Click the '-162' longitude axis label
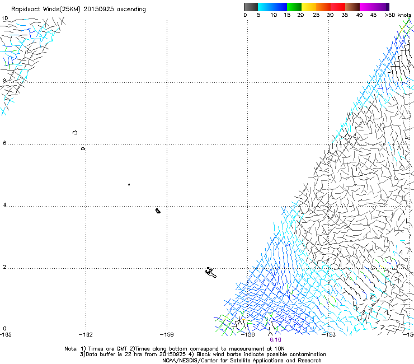 click(x=86, y=335)
